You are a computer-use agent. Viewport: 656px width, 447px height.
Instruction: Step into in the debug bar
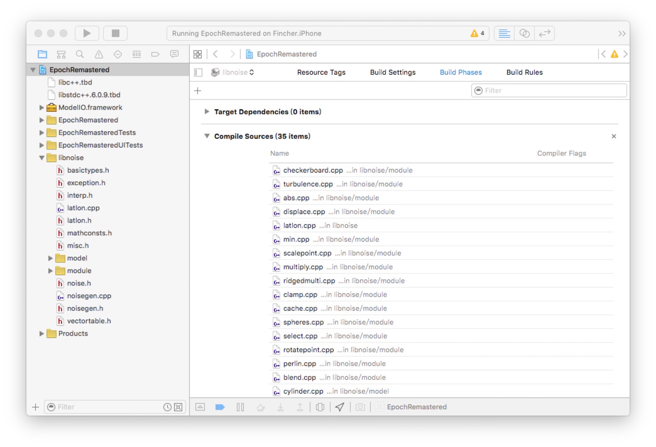coord(280,407)
